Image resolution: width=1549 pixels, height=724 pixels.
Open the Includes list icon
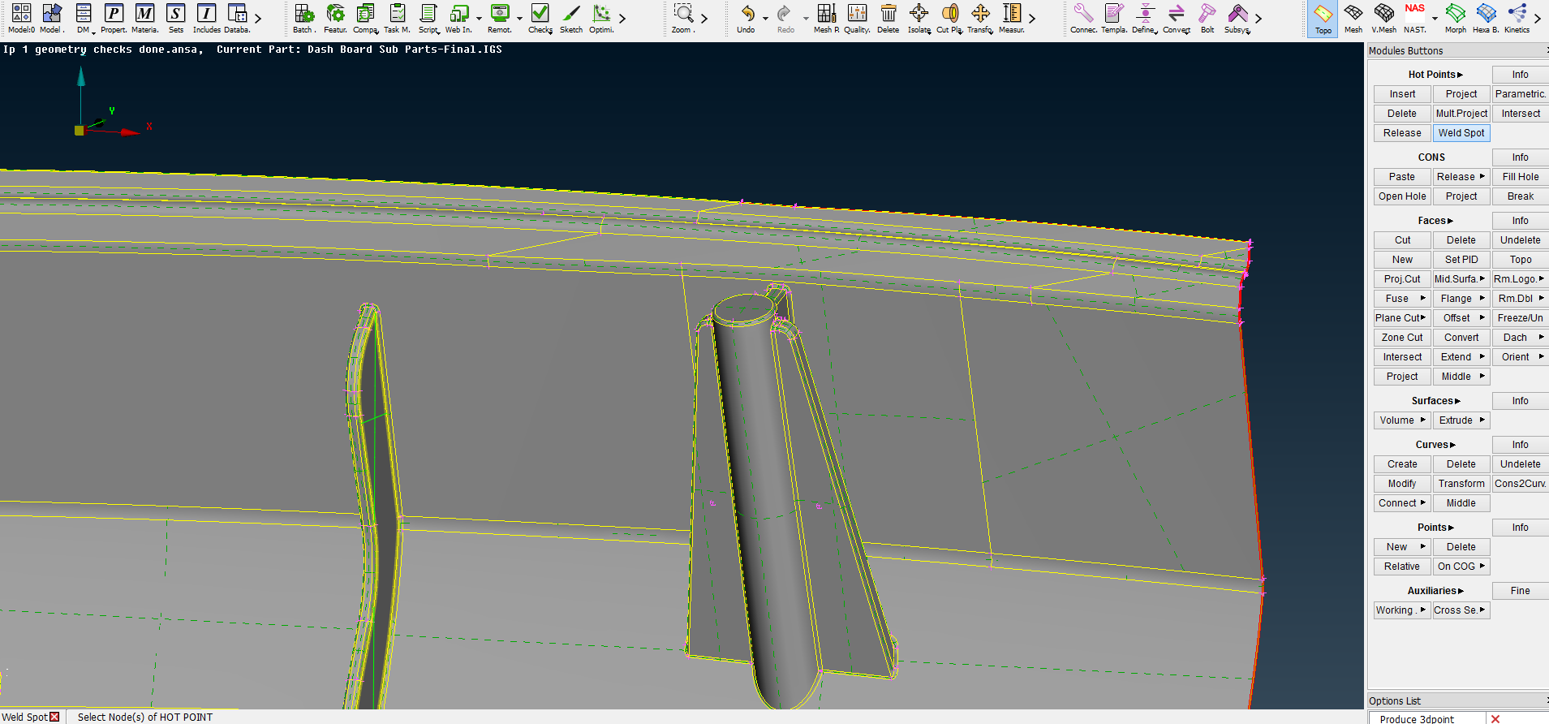click(x=206, y=18)
